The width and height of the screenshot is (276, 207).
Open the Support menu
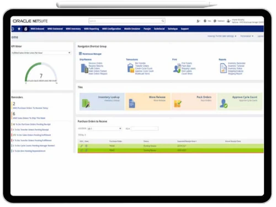point(185,29)
